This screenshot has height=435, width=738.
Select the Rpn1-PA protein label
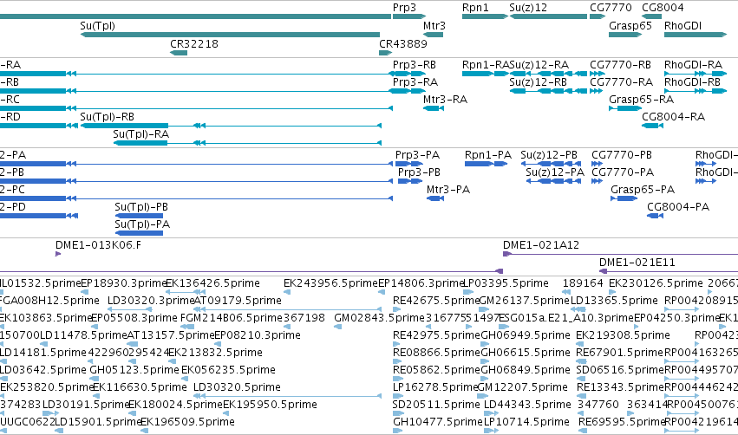coord(488,155)
